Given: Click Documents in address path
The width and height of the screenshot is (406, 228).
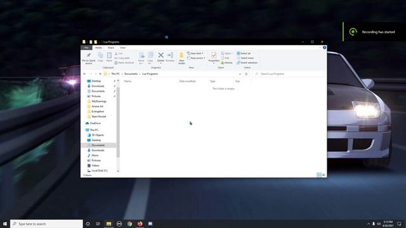Looking at the screenshot, I should coord(131,74).
